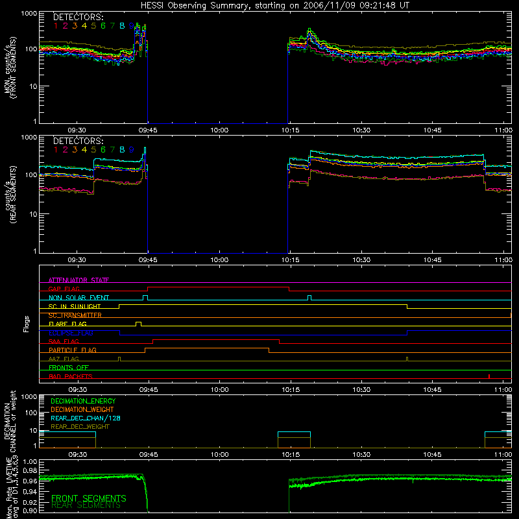519x519 pixels.
Task: Select cyan detector 8 in front segments legend
Action: point(122,26)
